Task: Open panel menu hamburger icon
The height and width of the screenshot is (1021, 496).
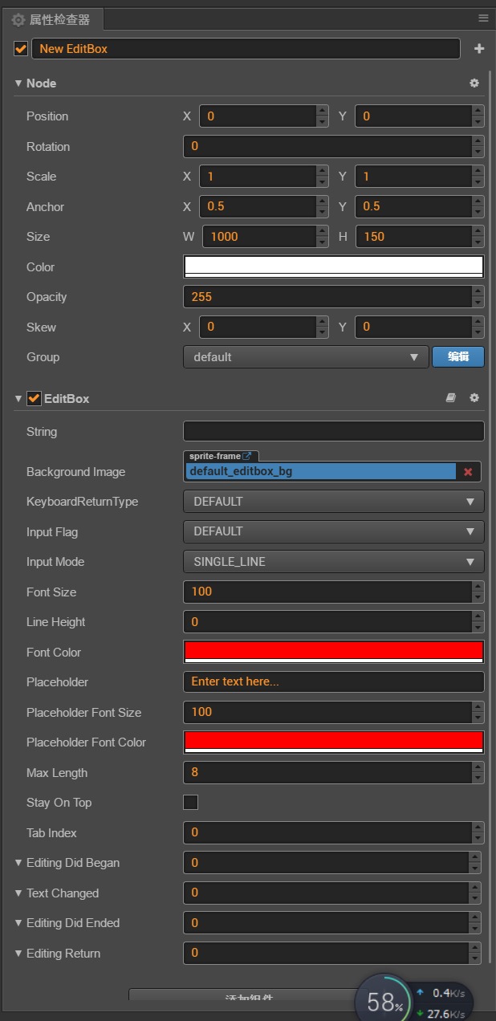Action: pos(483,18)
